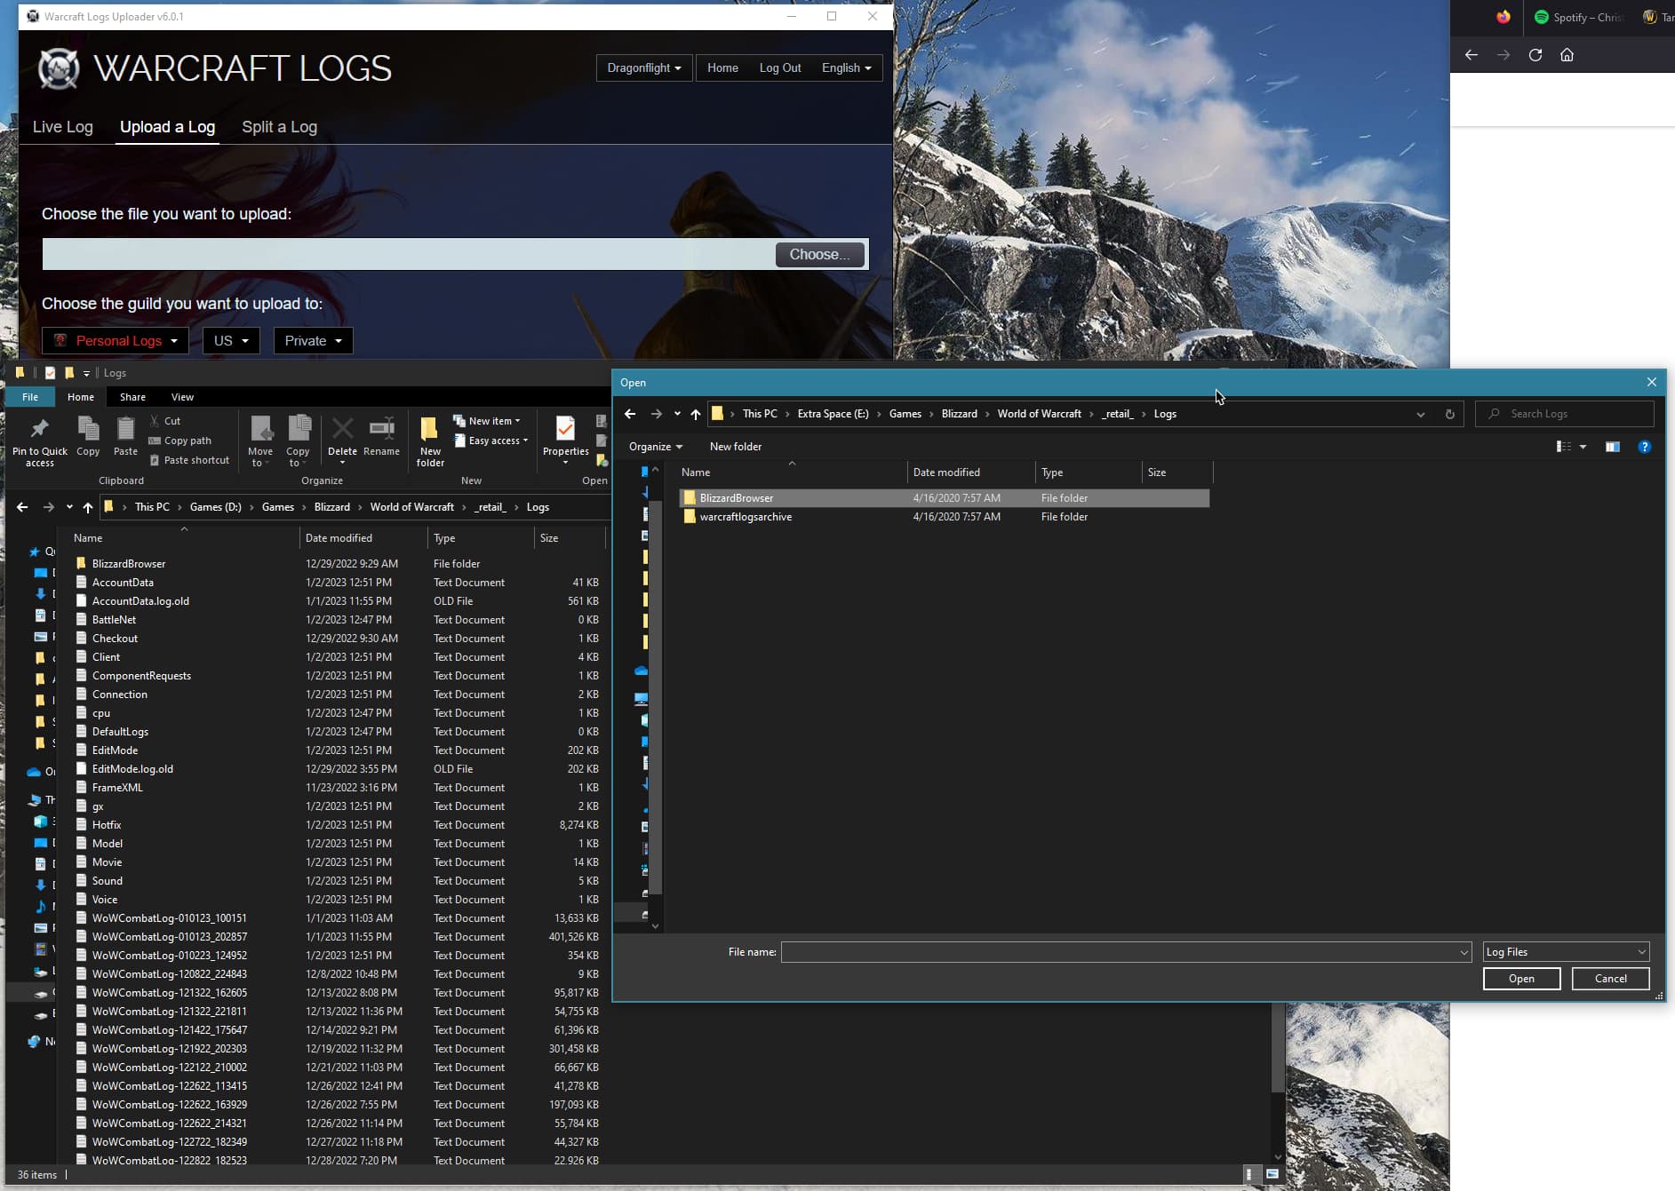Click Up arrow in Open dialog
The image size is (1675, 1191).
click(695, 414)
